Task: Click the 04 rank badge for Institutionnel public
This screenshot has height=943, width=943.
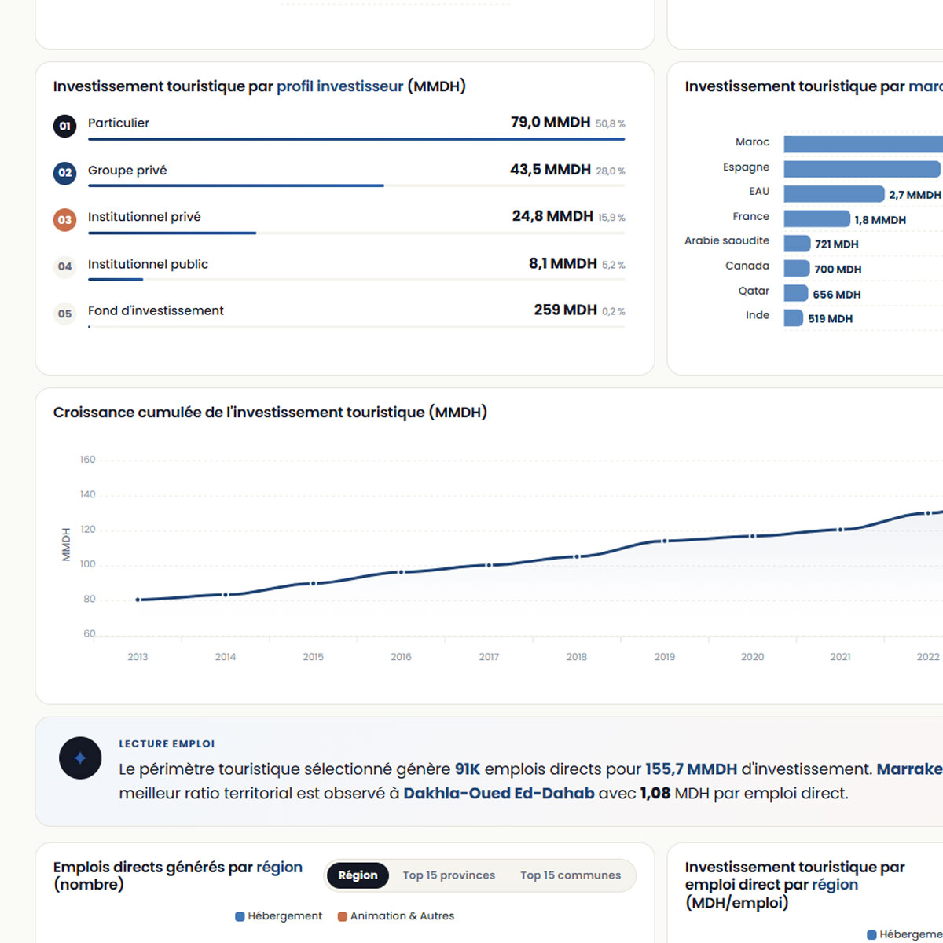Action: 64,266
